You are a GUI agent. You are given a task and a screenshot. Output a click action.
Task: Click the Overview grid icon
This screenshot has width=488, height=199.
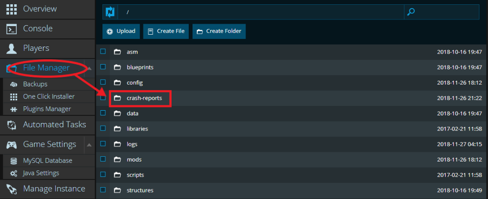(11, 9)
